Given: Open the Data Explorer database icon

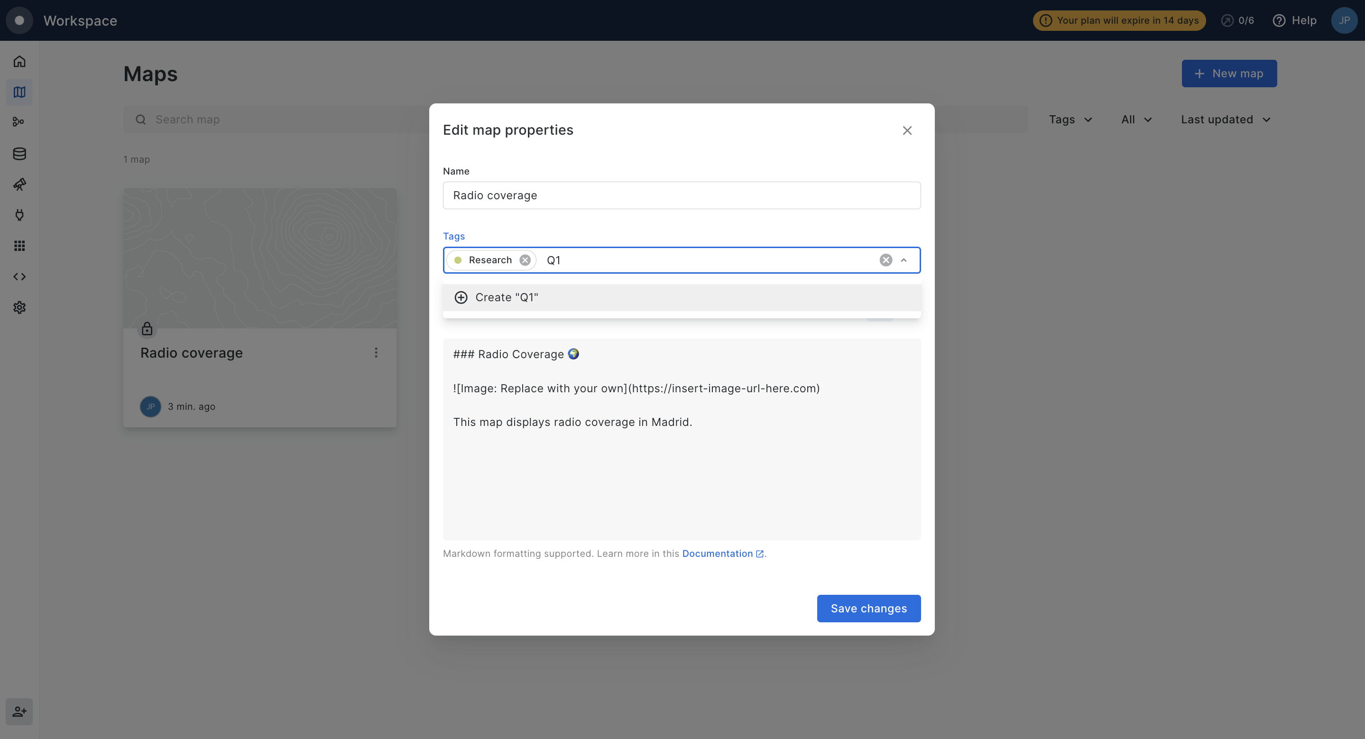Looking at the screenshot, I should pyautogui.click(x=19, y=154).
